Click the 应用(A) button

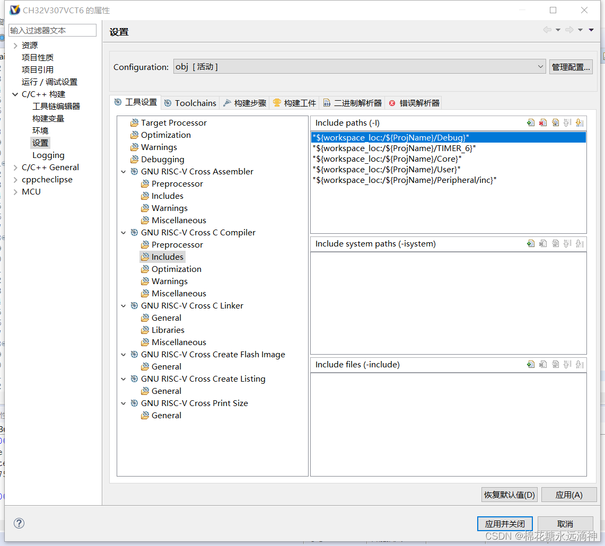[569, 495]
